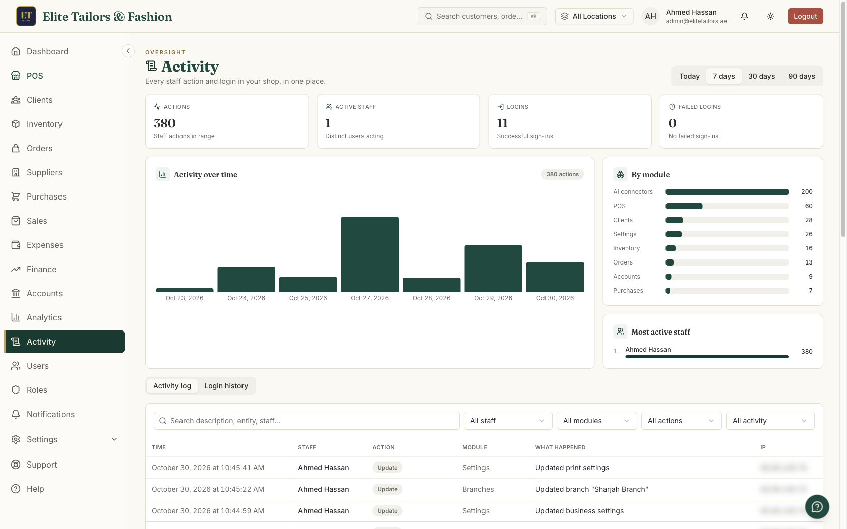
Task: Open Users from the sidebar
Action: [x=65, y=366]
